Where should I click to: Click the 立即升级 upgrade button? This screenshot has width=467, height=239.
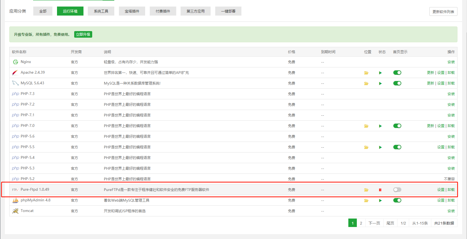[83, 34]
